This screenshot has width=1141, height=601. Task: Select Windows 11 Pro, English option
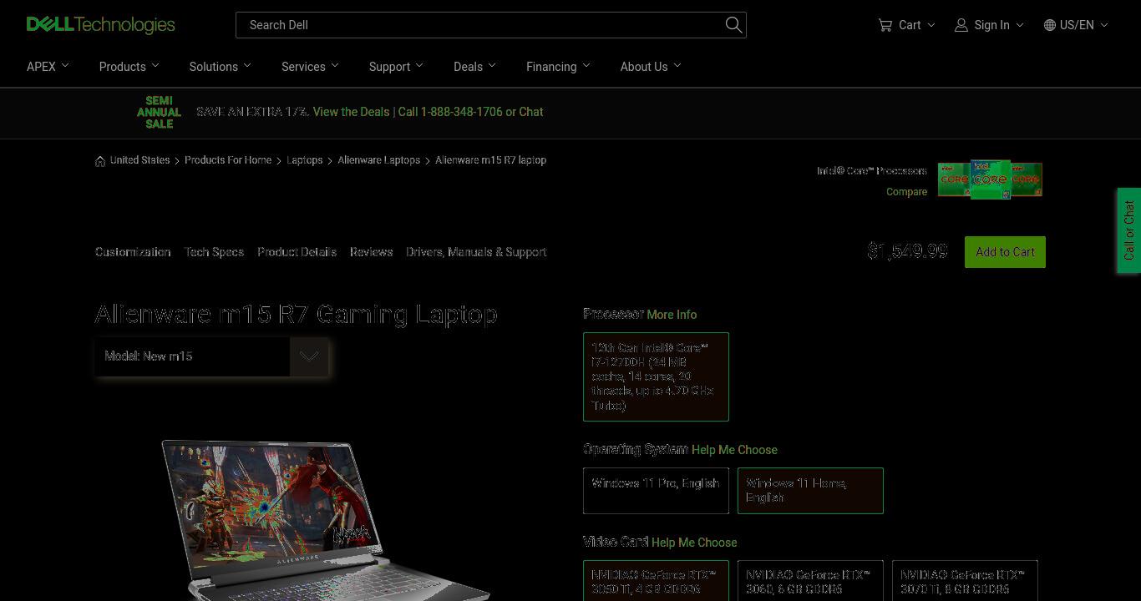[x=656, y=491]
